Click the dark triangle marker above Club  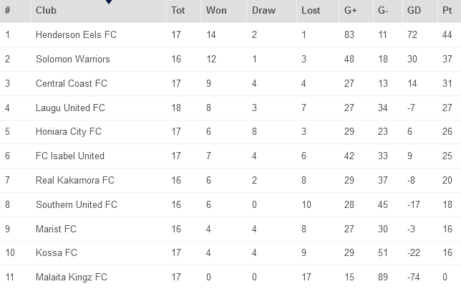coord(108,2)
